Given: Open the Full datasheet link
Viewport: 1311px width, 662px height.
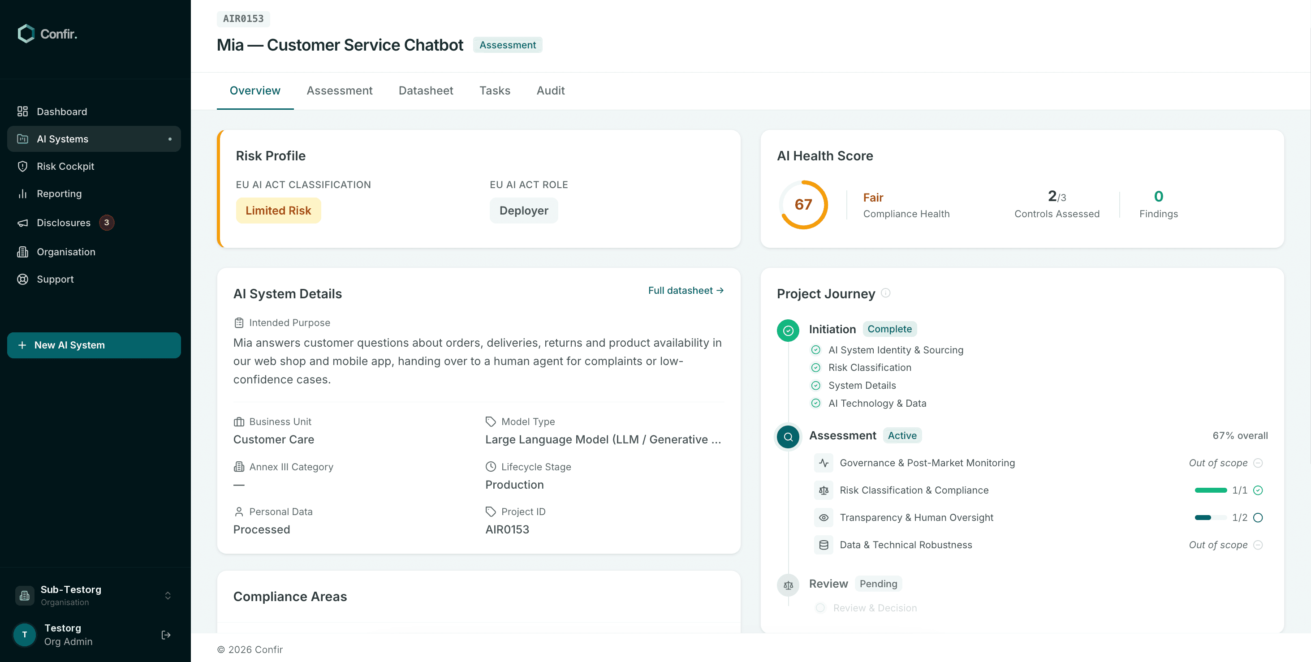Looking at the screenshot, I should tap(686, 291).
